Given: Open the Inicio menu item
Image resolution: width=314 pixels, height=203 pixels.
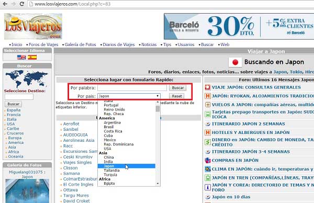Looking at the screenshot, I should (17, 44).
